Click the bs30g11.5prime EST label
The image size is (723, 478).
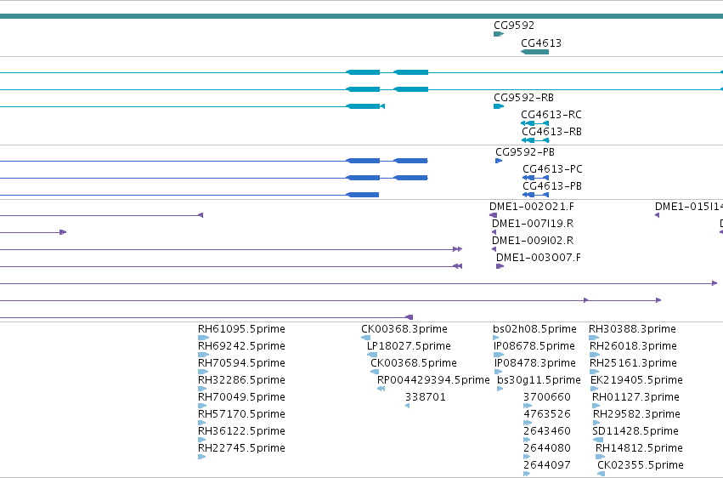pos(539,381)
